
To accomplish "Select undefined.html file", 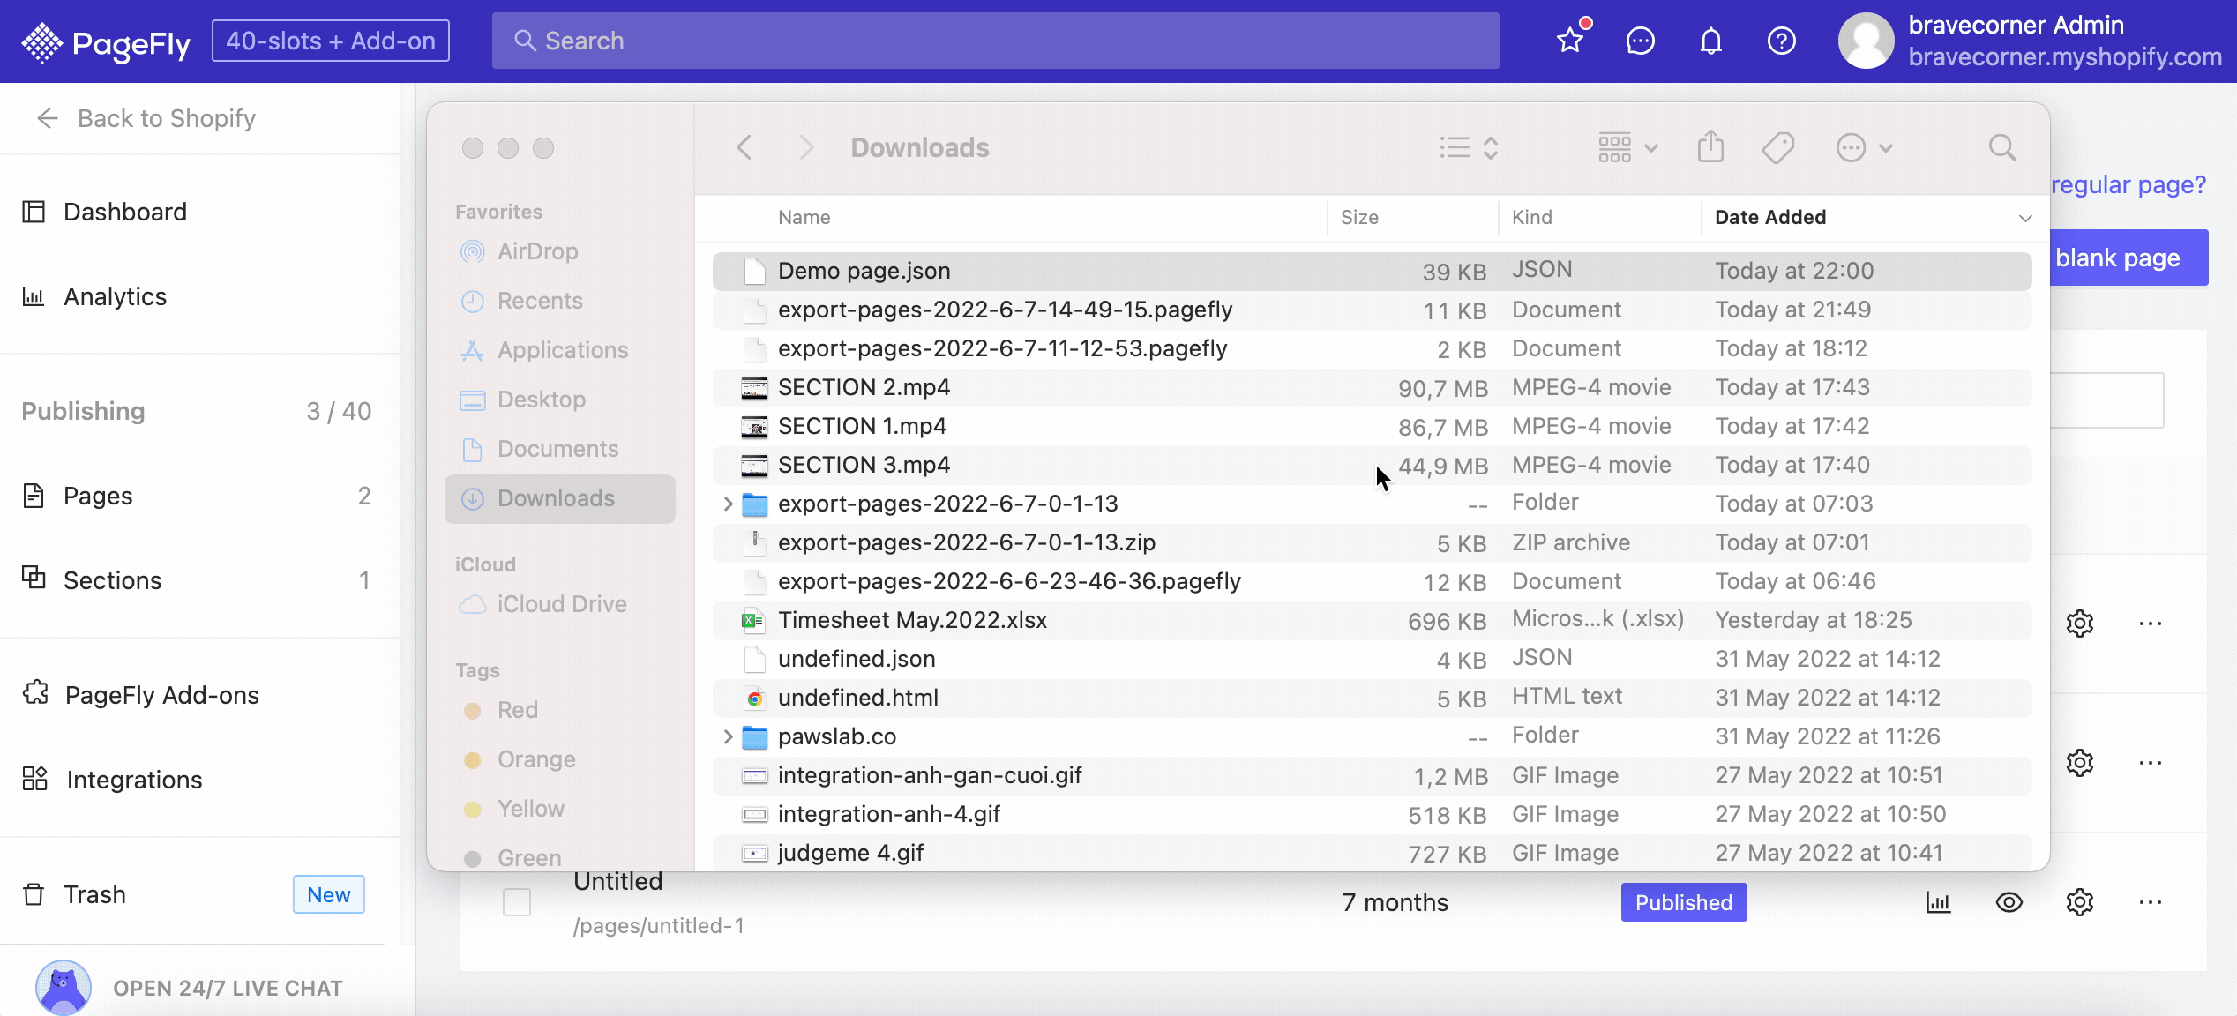I will point(1373,698).
